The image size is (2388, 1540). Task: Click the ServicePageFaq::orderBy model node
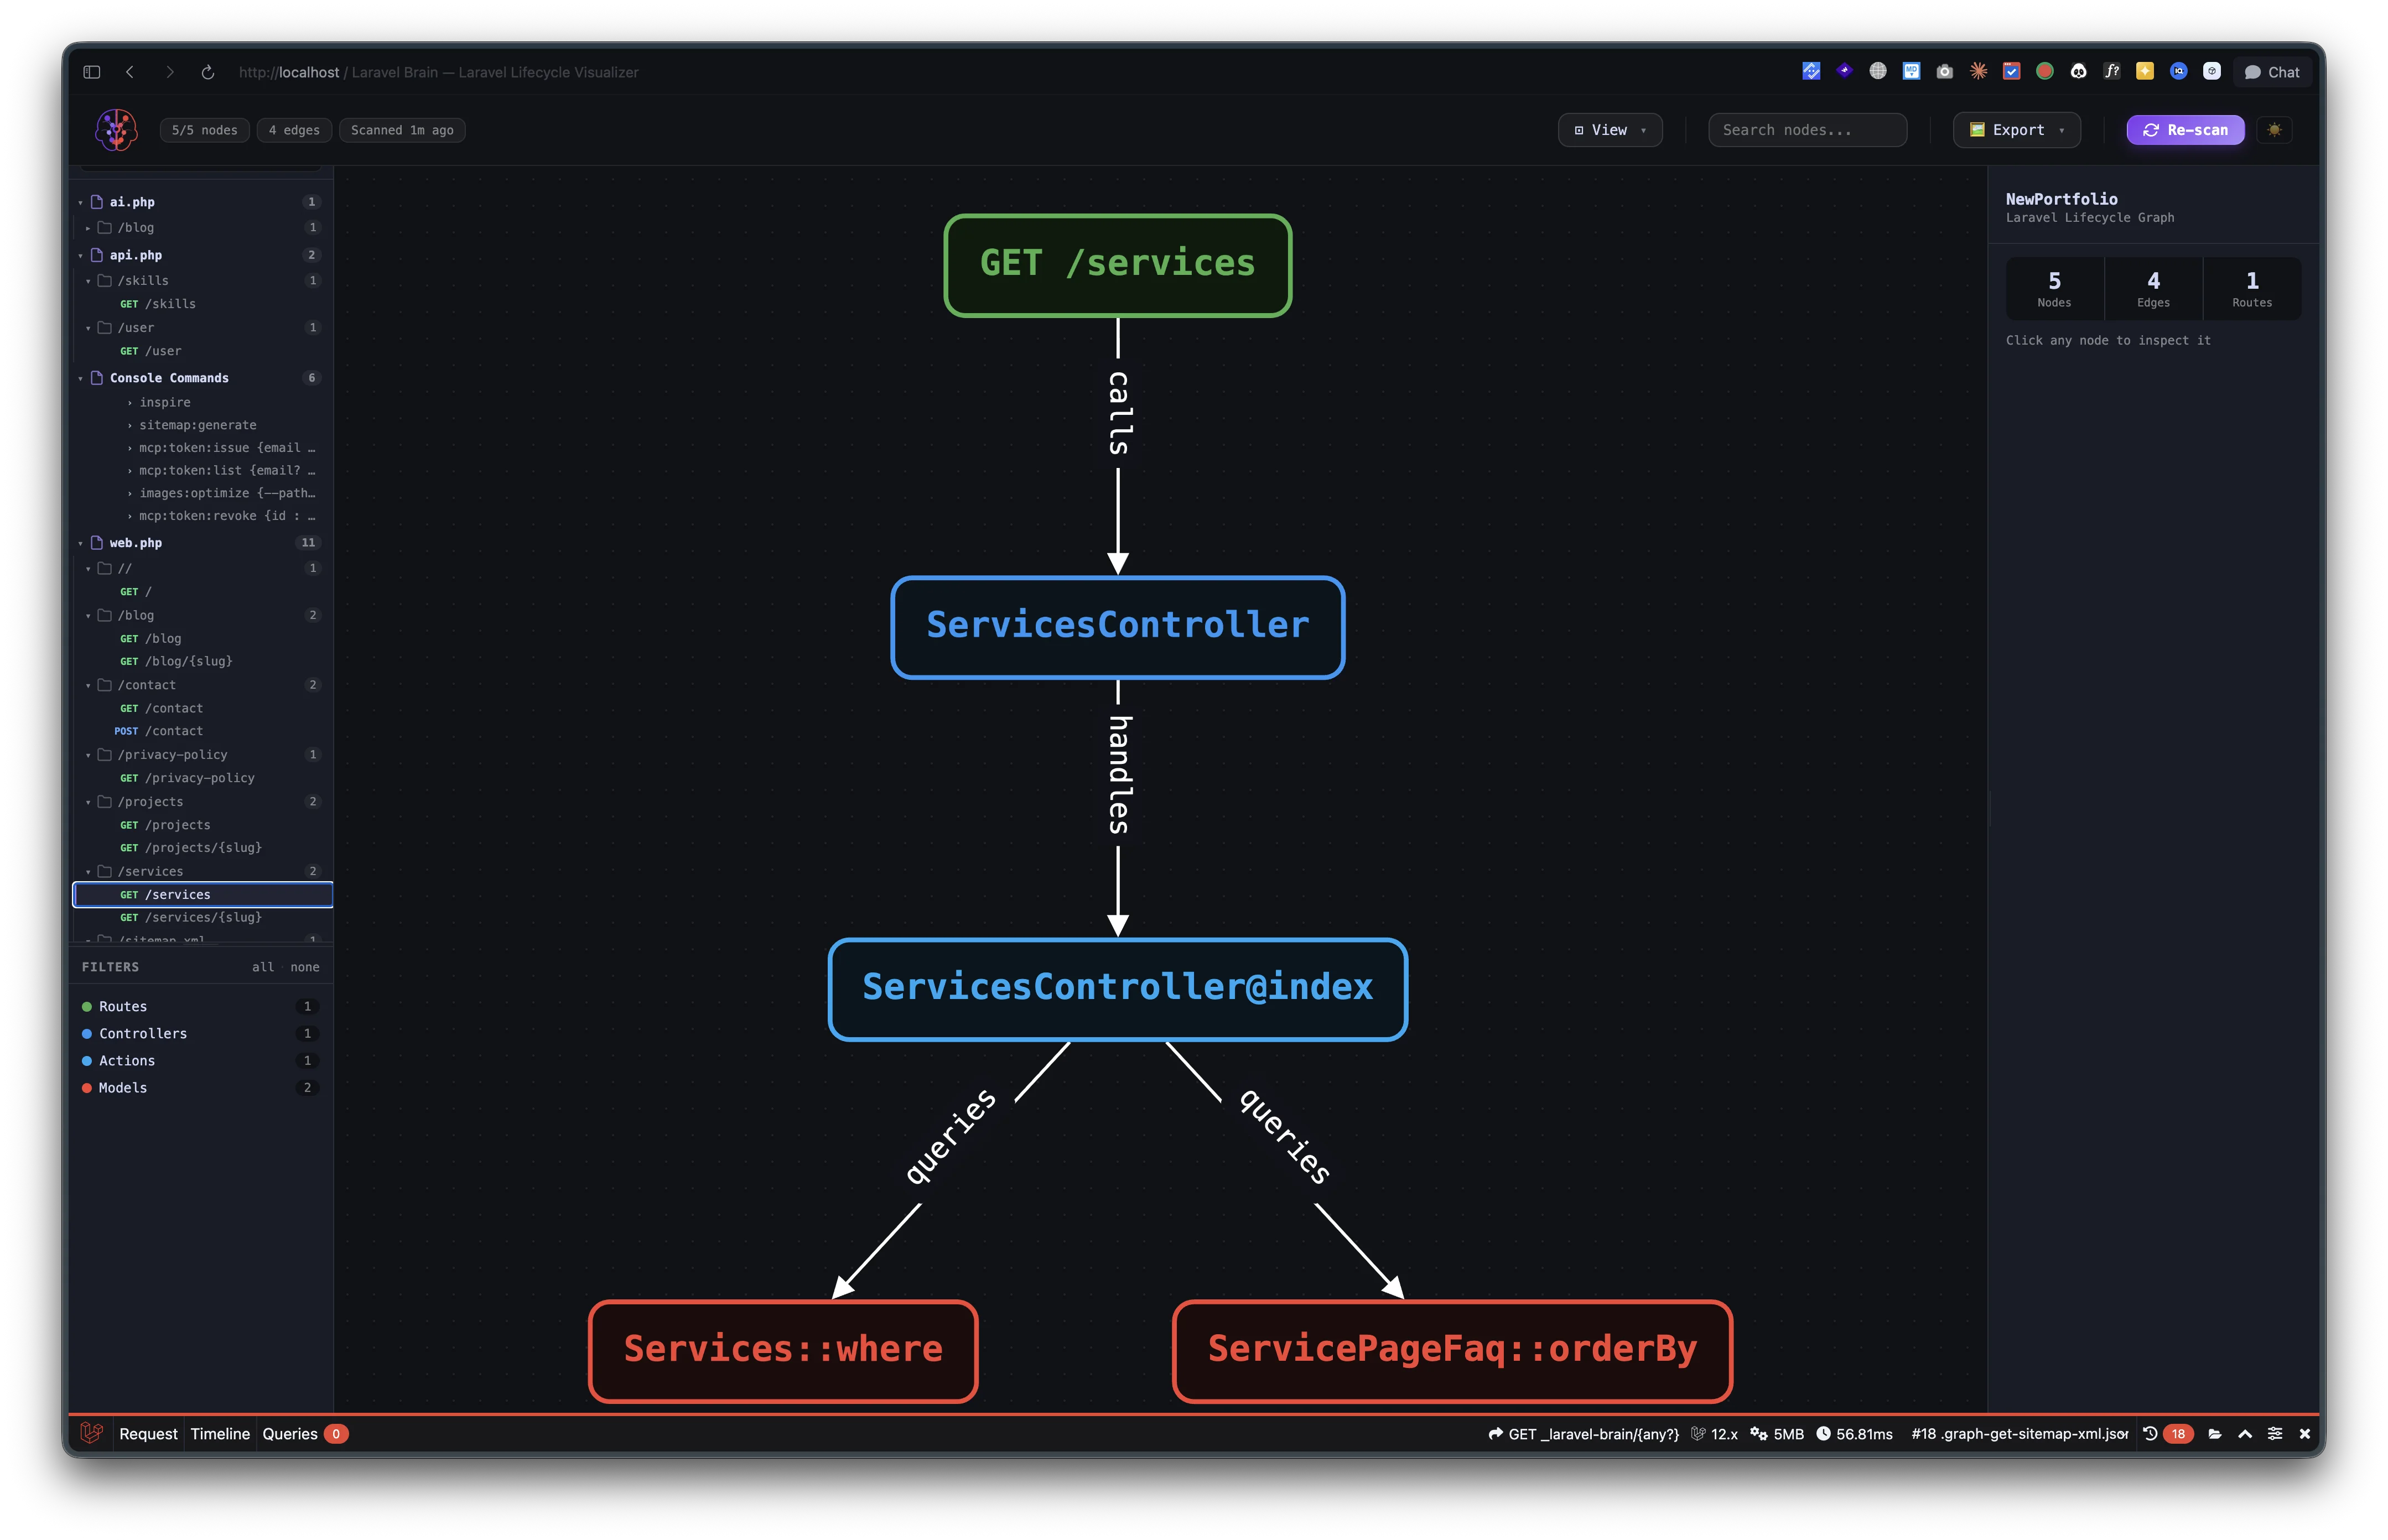[1452, 1351]
